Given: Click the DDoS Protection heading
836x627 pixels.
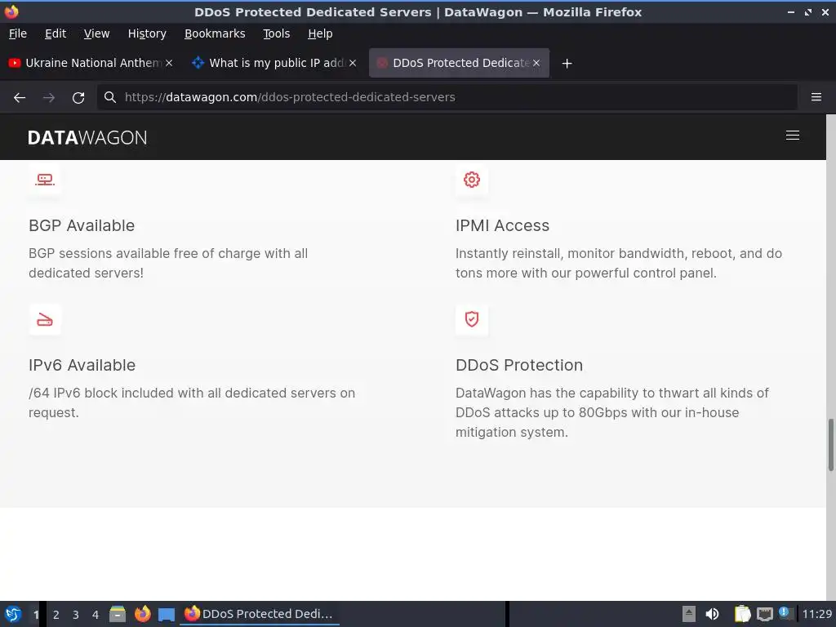Looking at the screenshot, I should [x=519, y=365].
